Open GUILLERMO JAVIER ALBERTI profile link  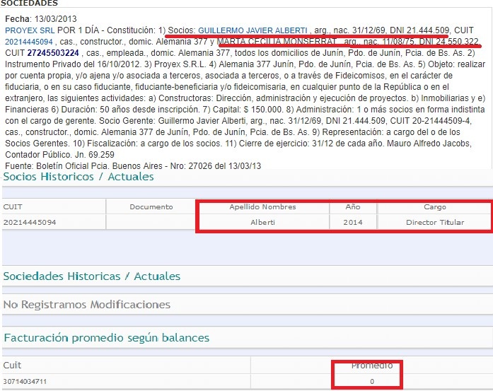pos(253,30)
